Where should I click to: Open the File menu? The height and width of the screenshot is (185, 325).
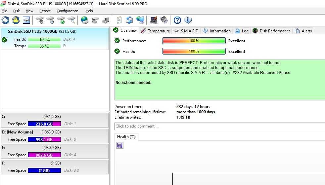(x=4, y=11)
